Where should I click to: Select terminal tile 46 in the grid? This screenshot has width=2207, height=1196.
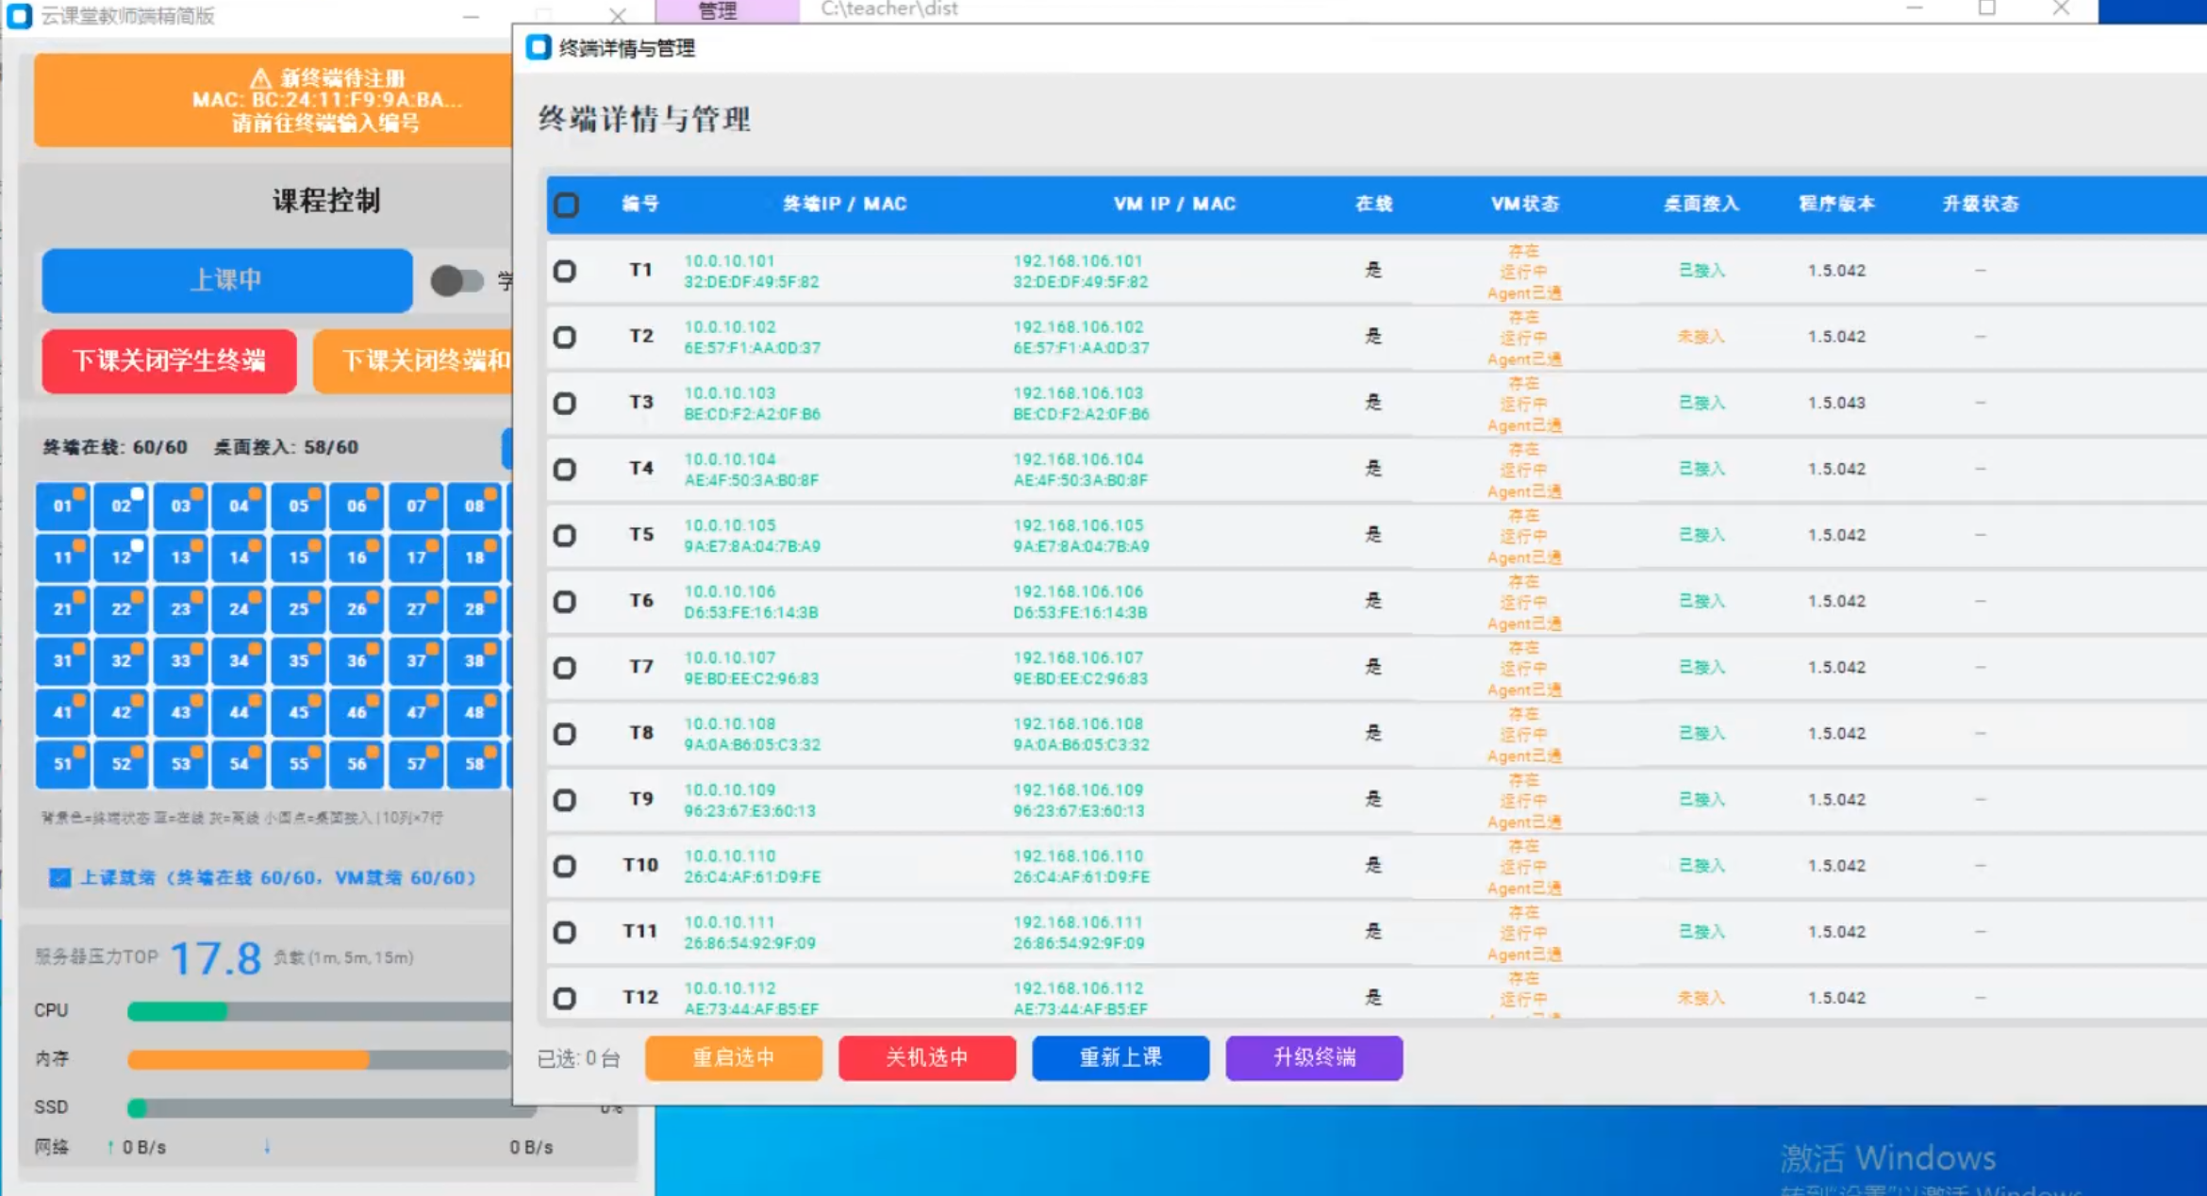[x=357, y=712]
